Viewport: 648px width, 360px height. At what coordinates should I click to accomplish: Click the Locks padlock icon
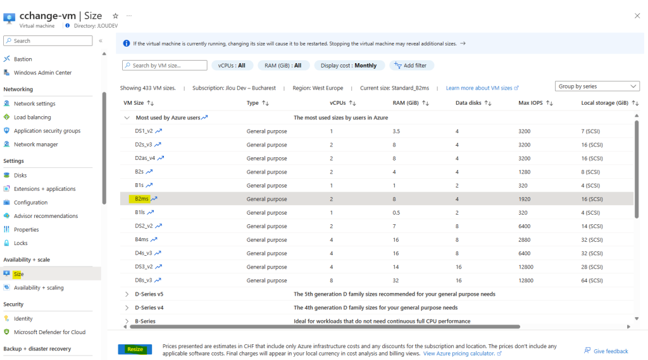[6, 243]
